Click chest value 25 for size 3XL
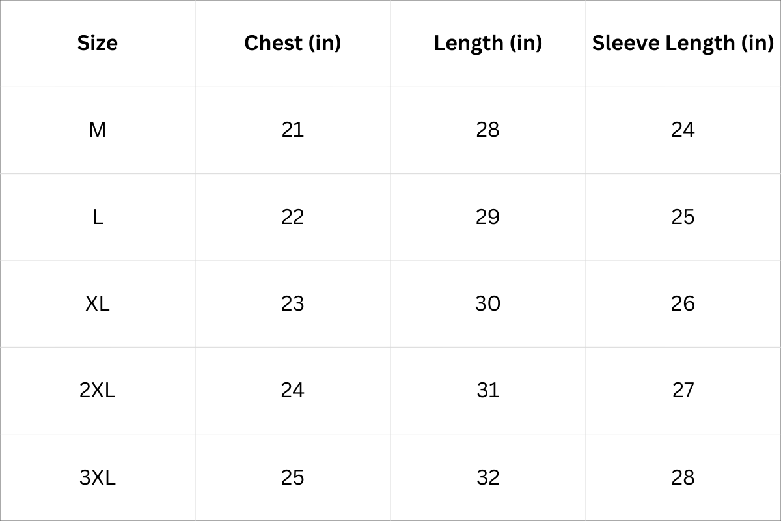Image resolution: width=781 pixels, height=521 pixels. (x=293, y=477)
